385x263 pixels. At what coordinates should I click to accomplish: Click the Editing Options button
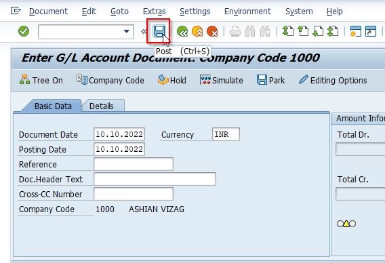[x=333, y=80]
